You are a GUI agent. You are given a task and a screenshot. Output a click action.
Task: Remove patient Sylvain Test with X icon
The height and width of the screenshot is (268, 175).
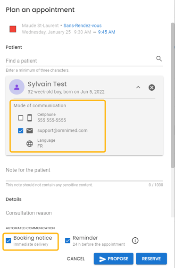point(151,87)
